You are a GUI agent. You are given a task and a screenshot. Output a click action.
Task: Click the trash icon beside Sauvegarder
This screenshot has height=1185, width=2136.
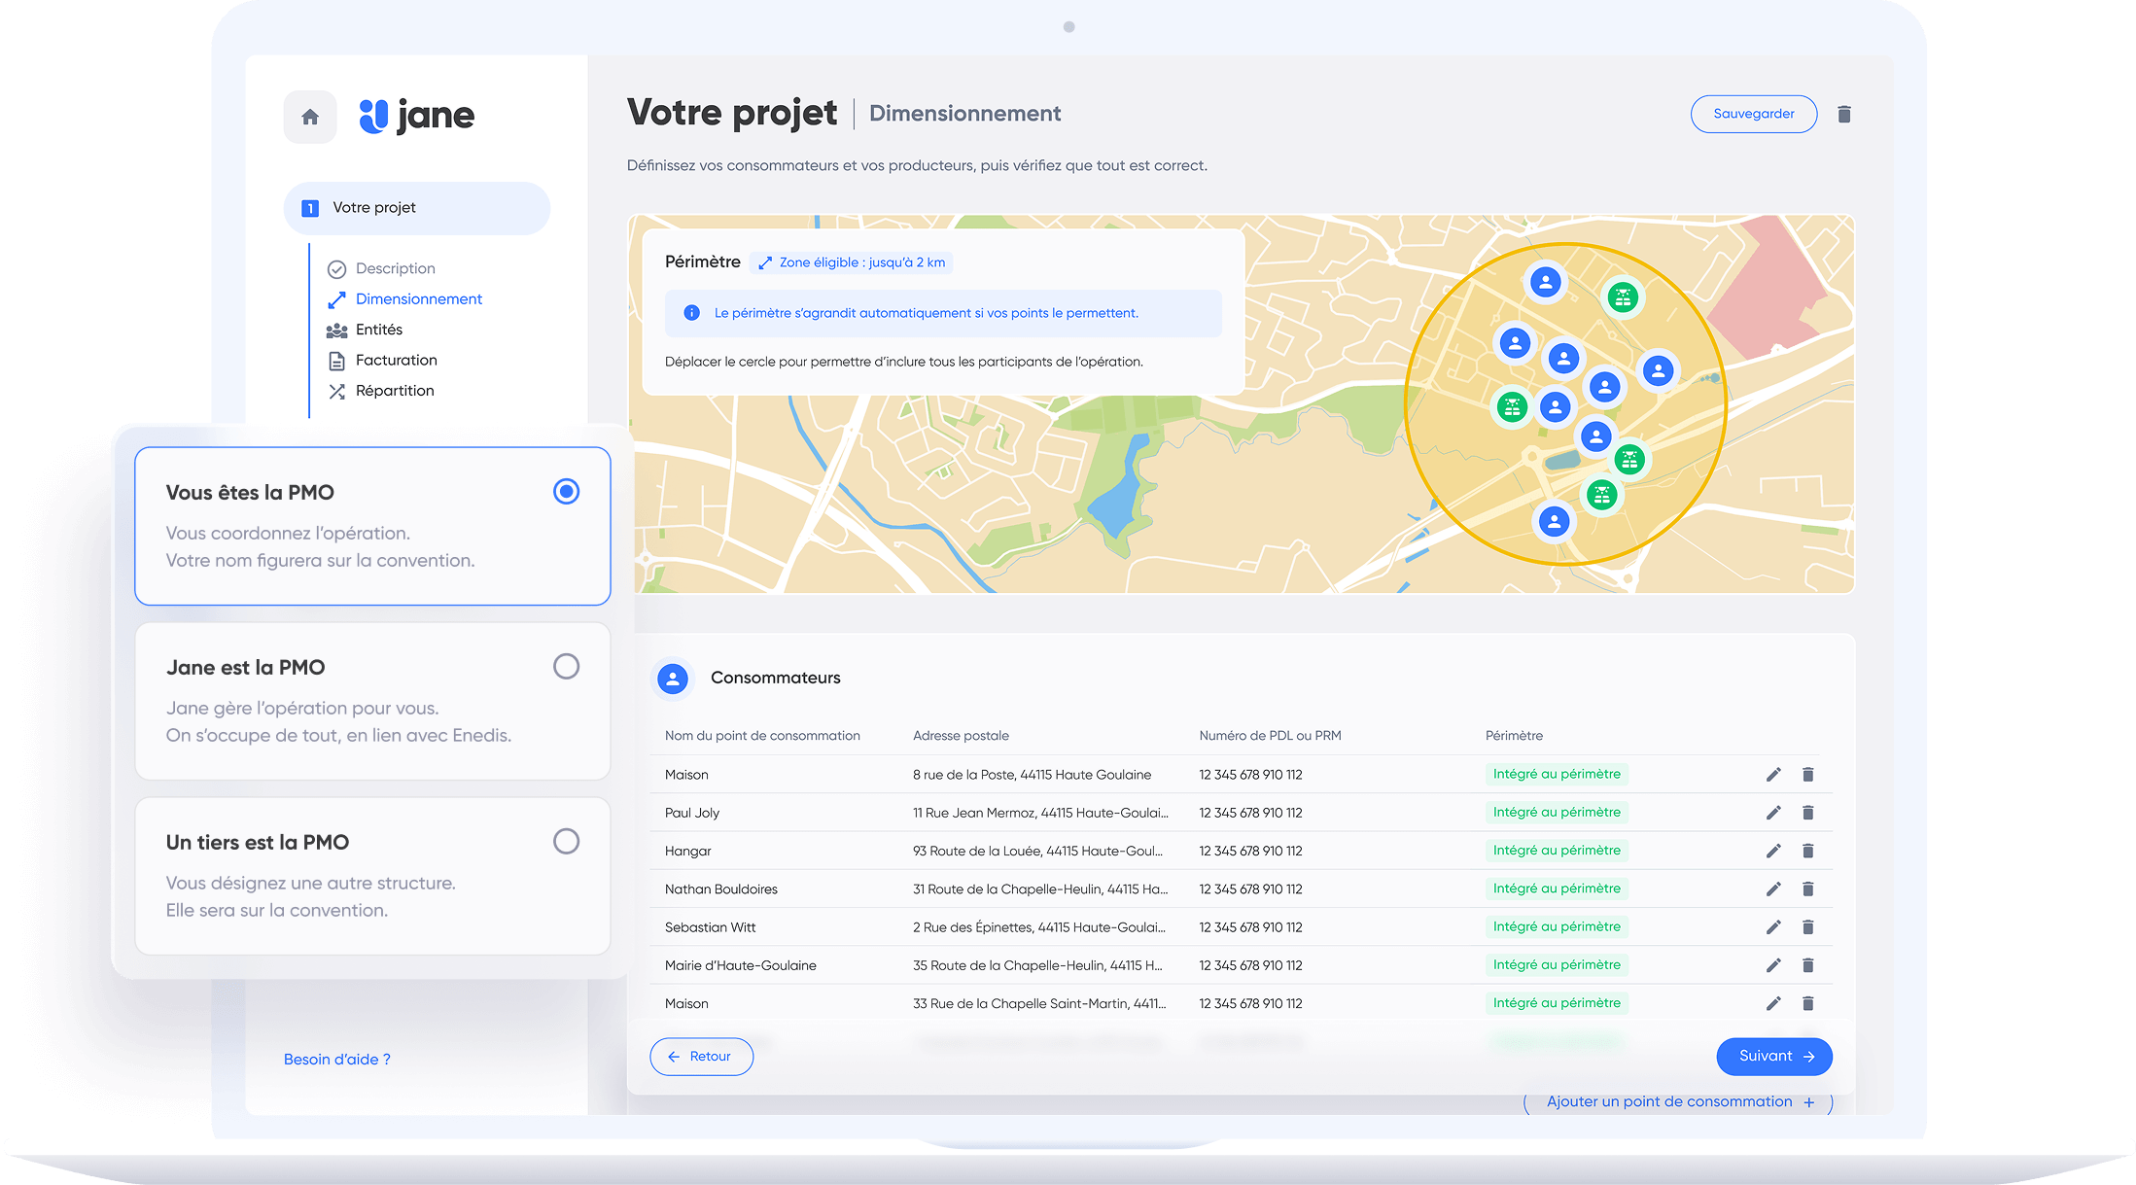(1843, 115)
